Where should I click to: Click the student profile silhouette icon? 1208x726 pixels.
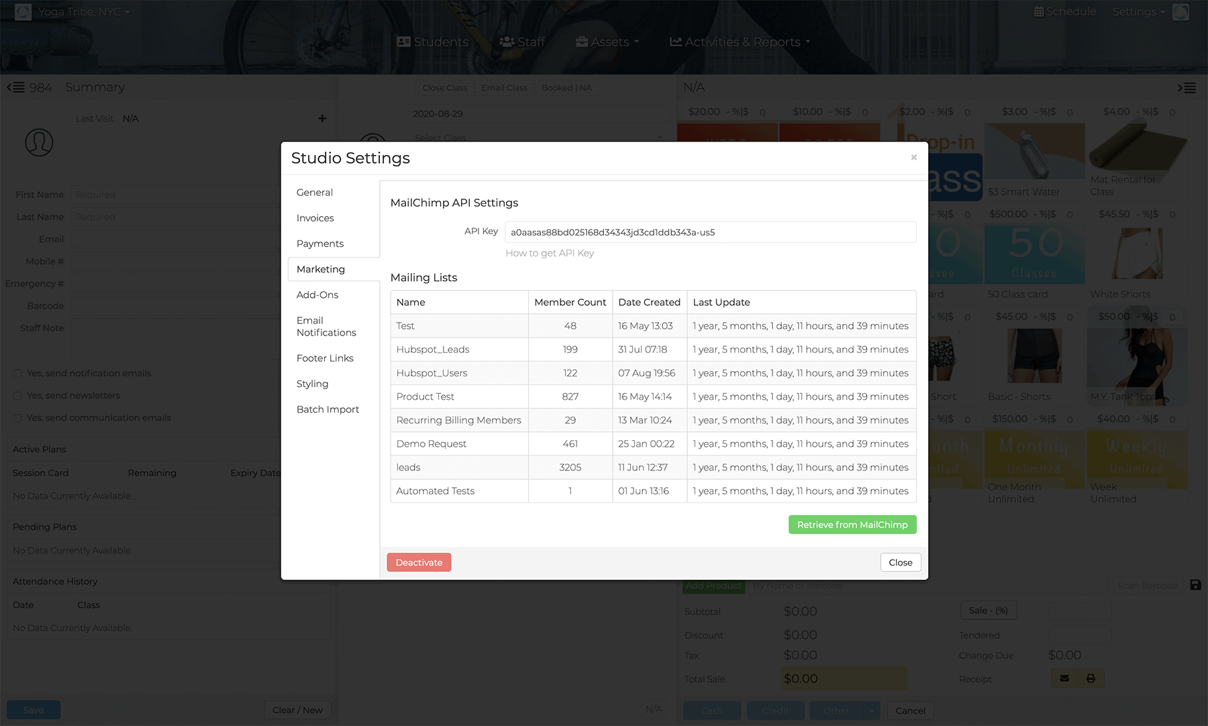(x=39, y=142)
